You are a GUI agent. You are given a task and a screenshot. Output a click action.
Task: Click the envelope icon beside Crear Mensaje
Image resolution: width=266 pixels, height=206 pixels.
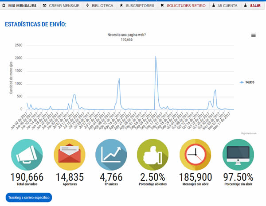(44, 5)
